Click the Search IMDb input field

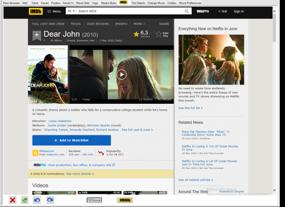130,11
